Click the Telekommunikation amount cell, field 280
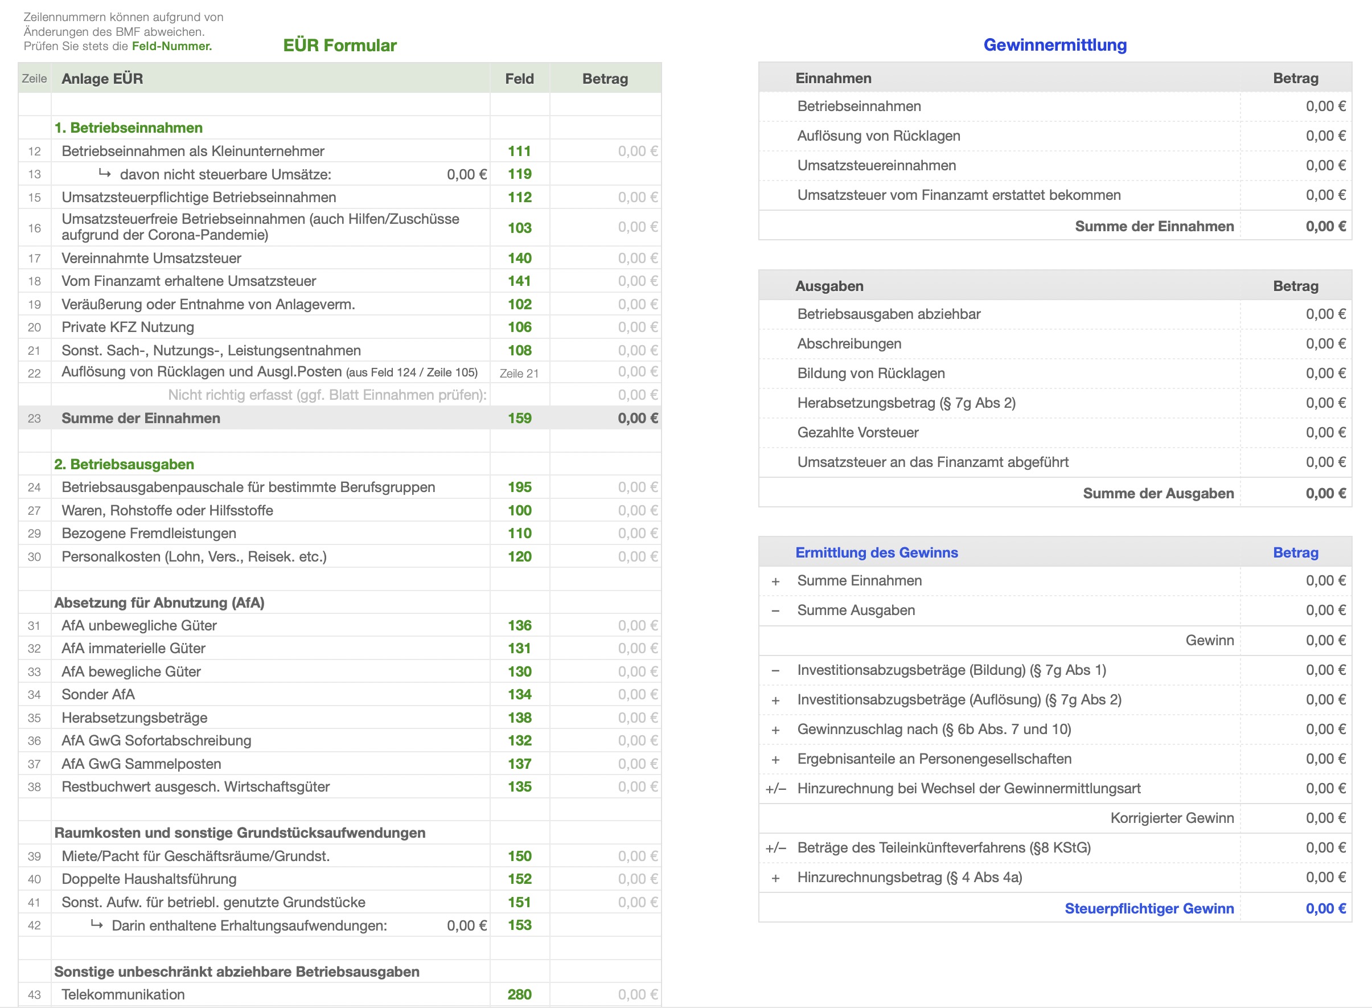The width and height of the screenshot is (1372, 1008). (637, 994)
